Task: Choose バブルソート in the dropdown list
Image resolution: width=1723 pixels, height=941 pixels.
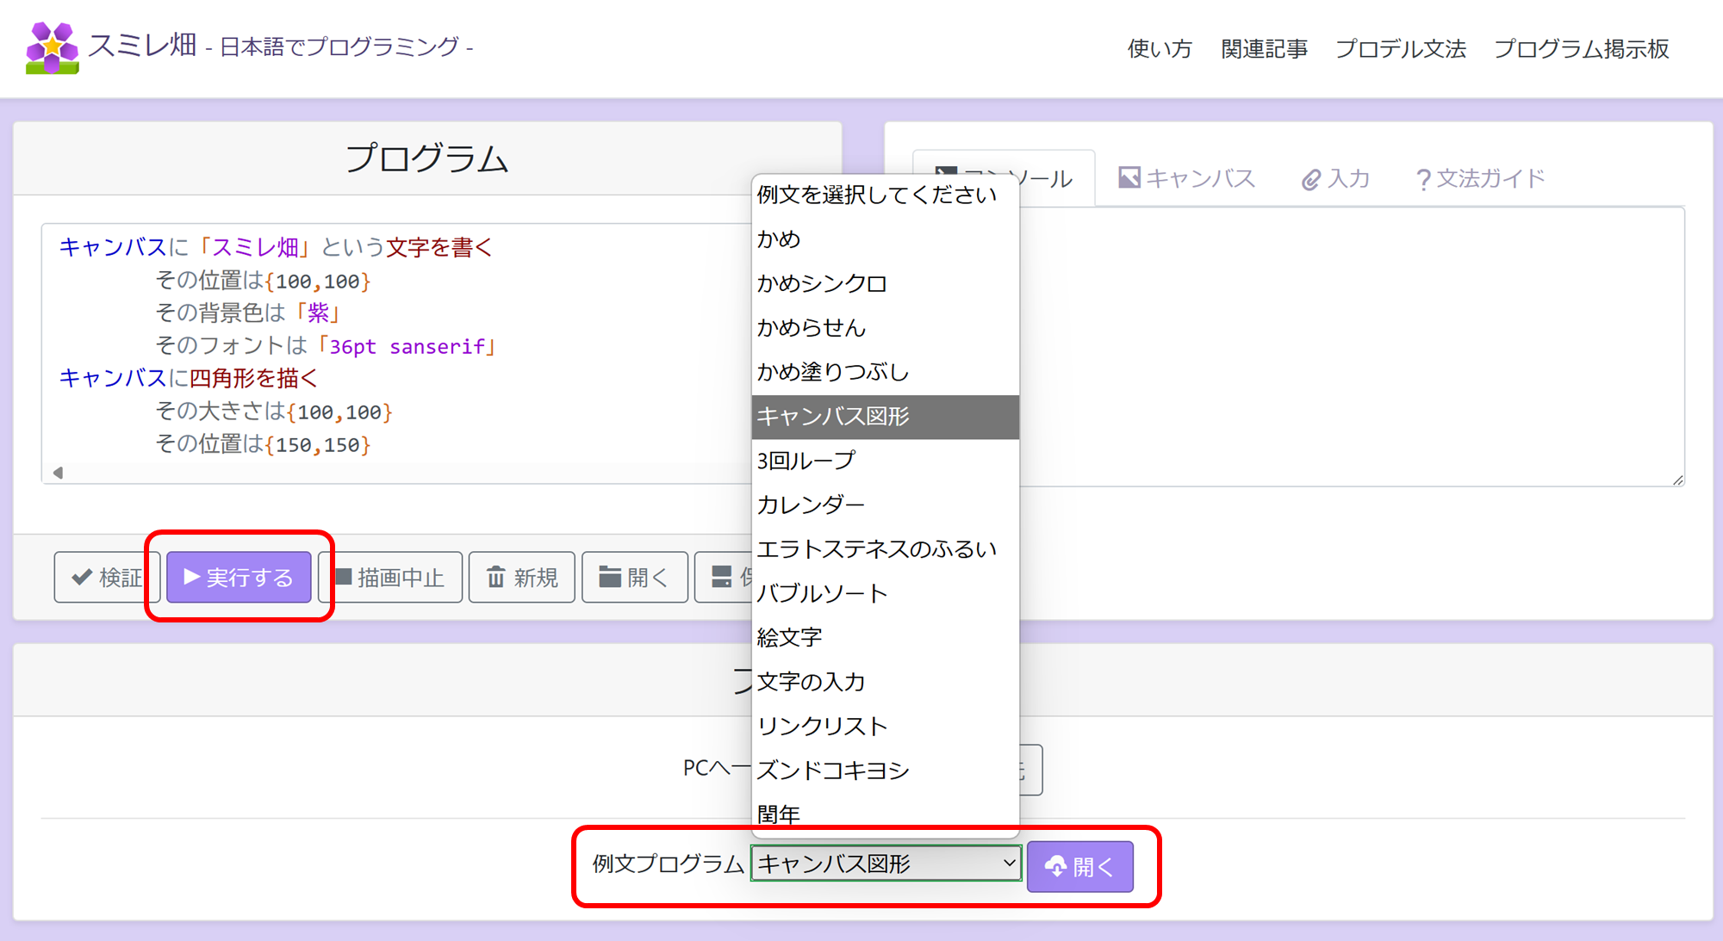Action: pos(822,593)
